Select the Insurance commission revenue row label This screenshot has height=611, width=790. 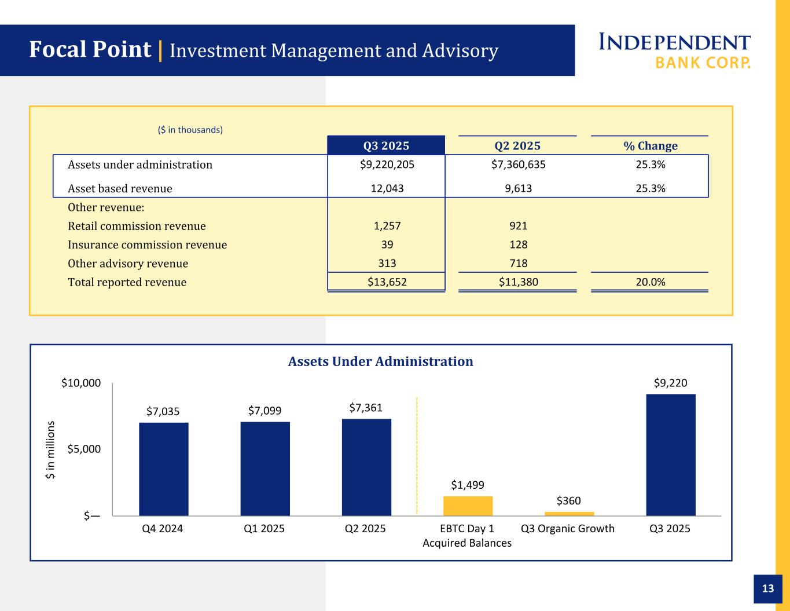click(147, 244)
